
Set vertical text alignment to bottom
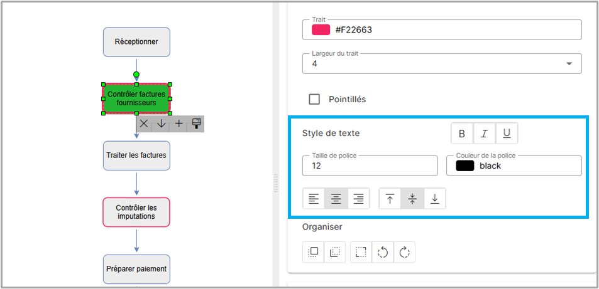(434, 199)
